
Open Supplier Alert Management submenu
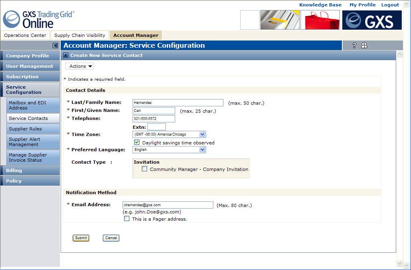(33, 142)
